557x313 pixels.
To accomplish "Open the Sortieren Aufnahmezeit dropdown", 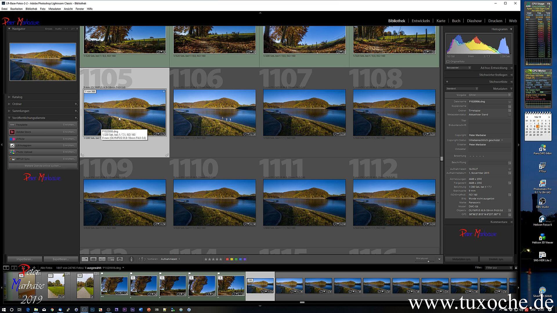I will click(171, 259).
